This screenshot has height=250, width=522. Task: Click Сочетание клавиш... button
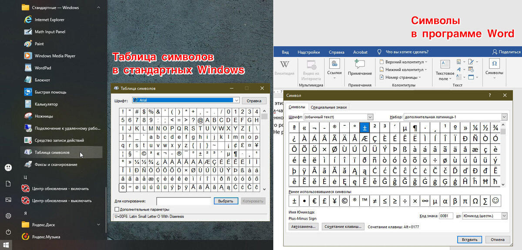tap(343, 227)
